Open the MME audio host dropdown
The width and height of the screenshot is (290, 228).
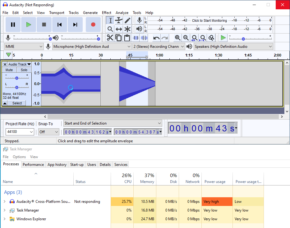[x=24, y=46]
